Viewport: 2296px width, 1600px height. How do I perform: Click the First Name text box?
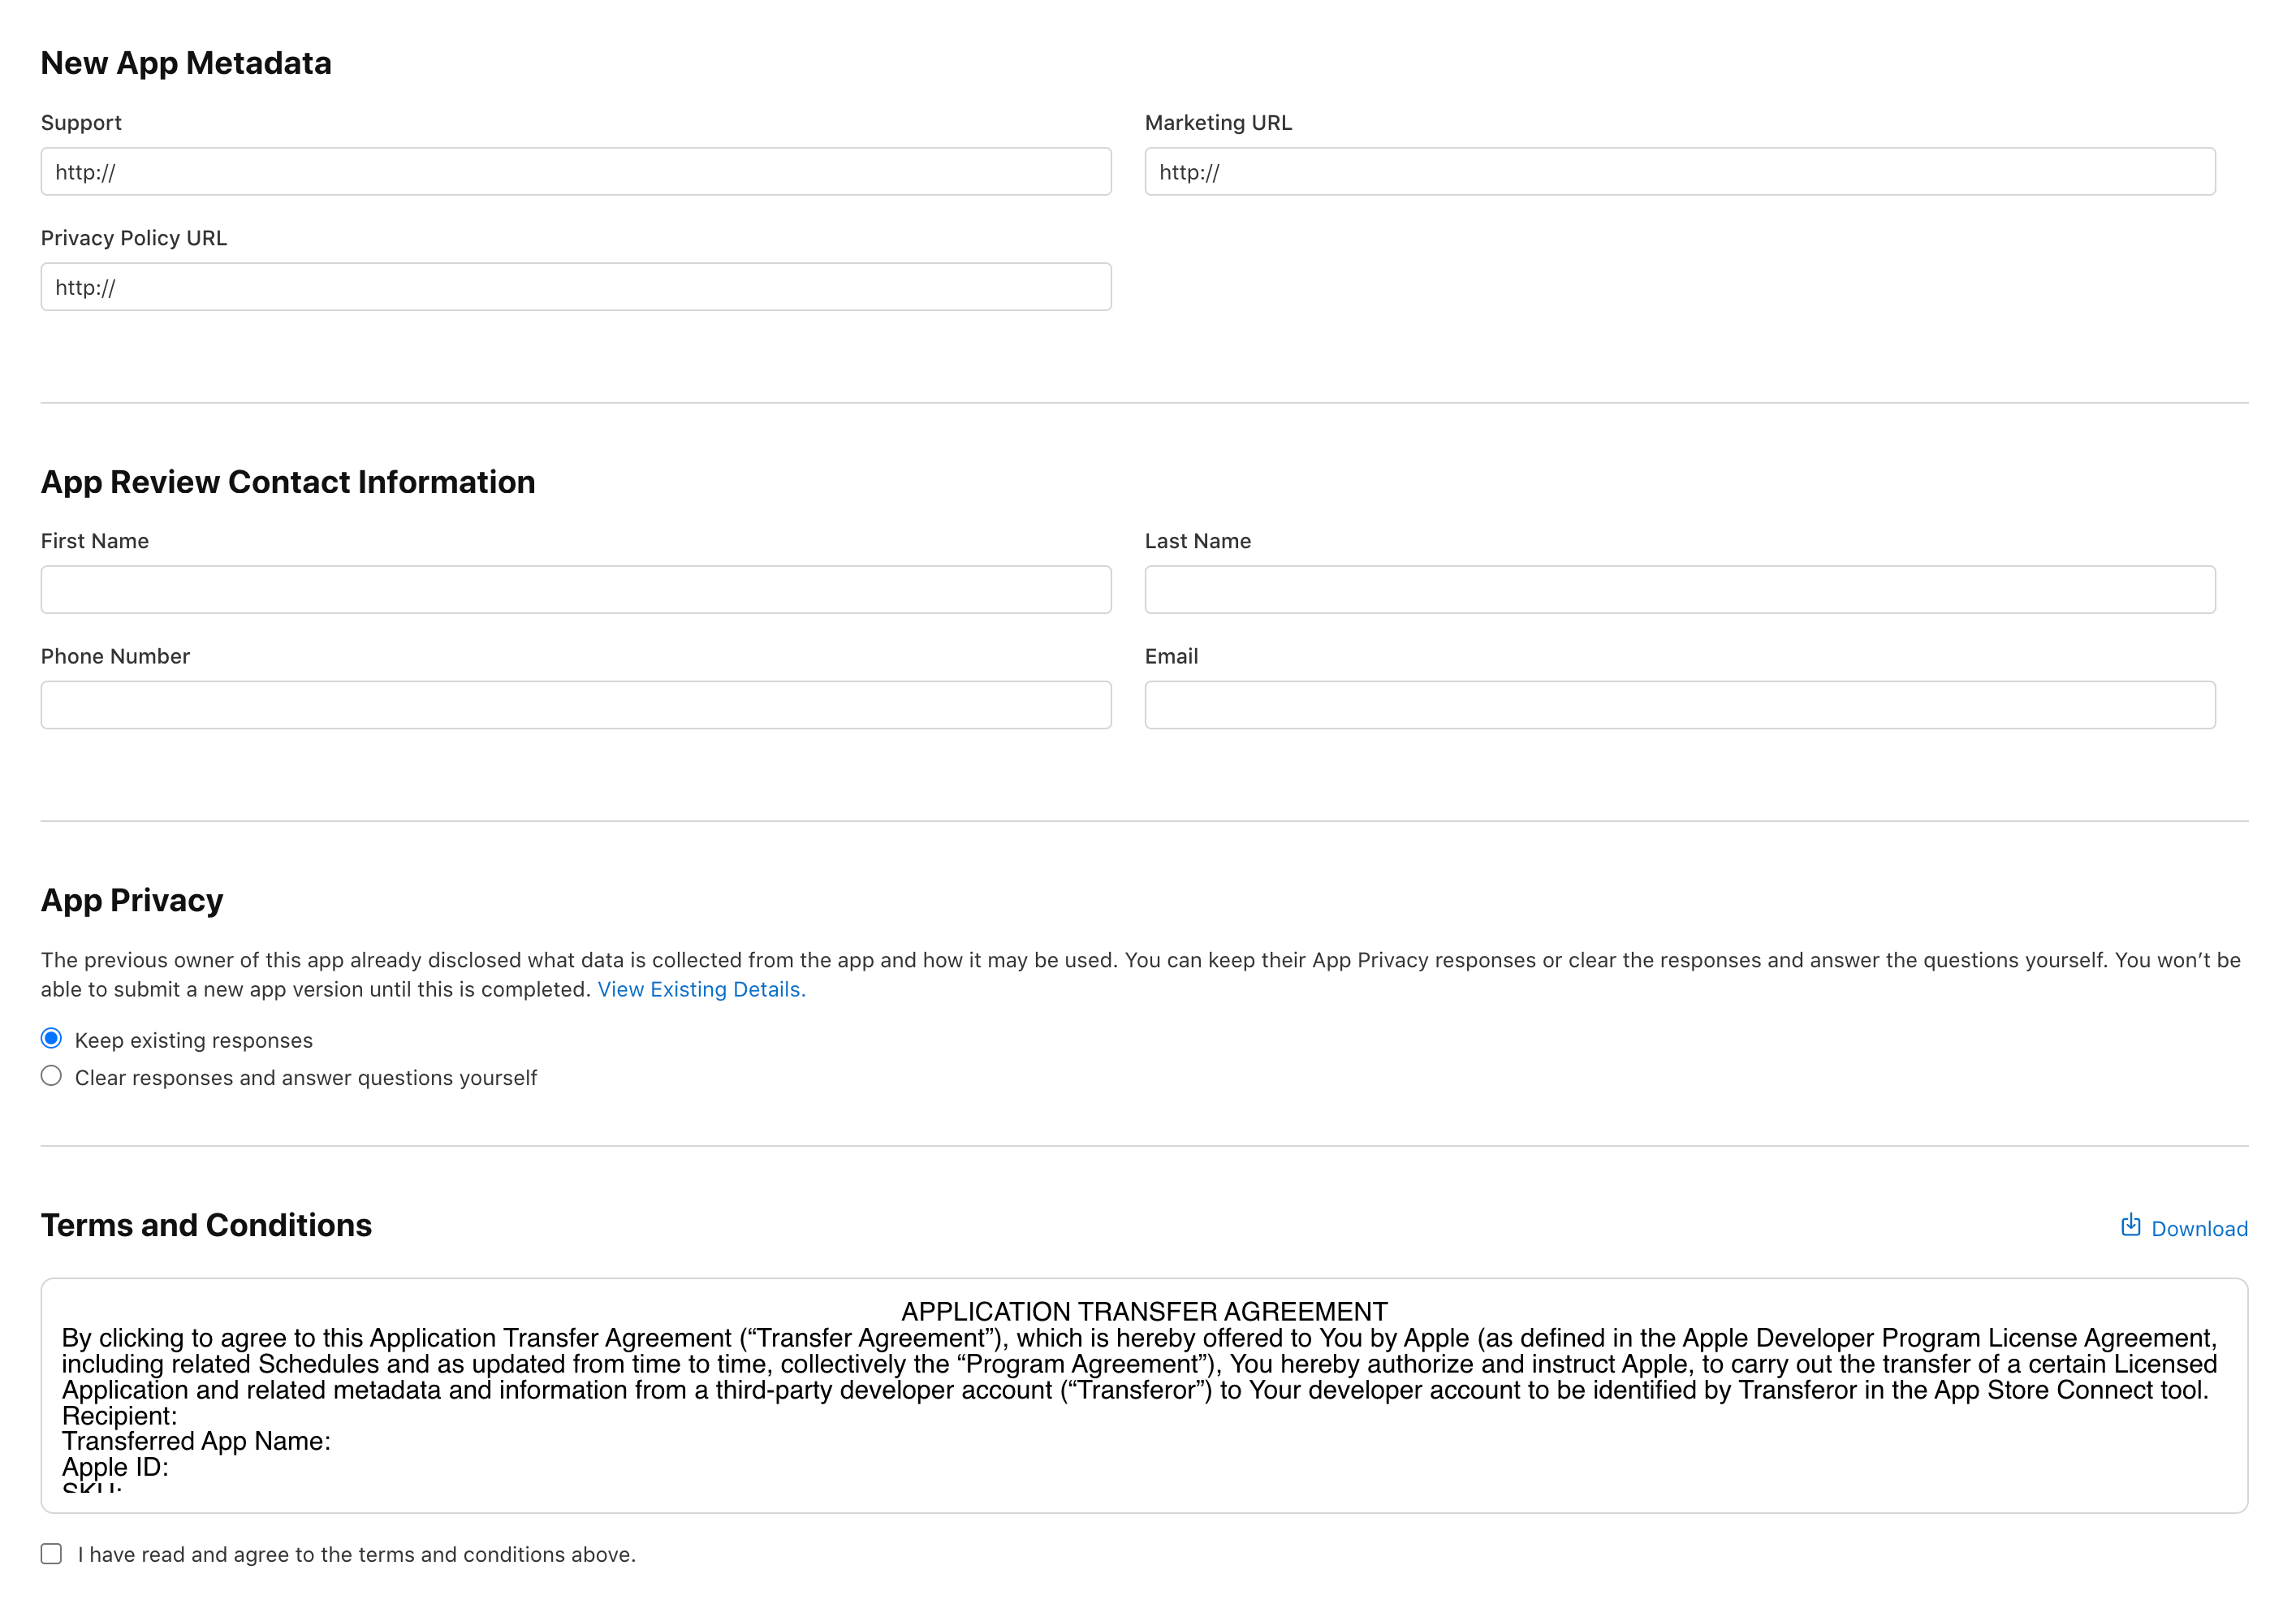pyautogui.click(x=575, y=590)
